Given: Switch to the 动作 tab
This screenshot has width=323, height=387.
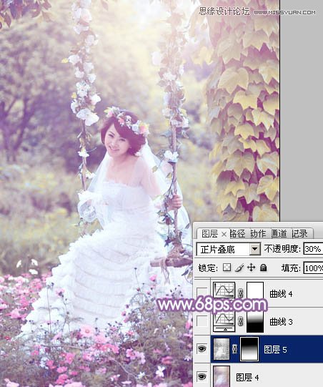Looking at the screenshot, I should pyautogui.click(x=258, y=234).
